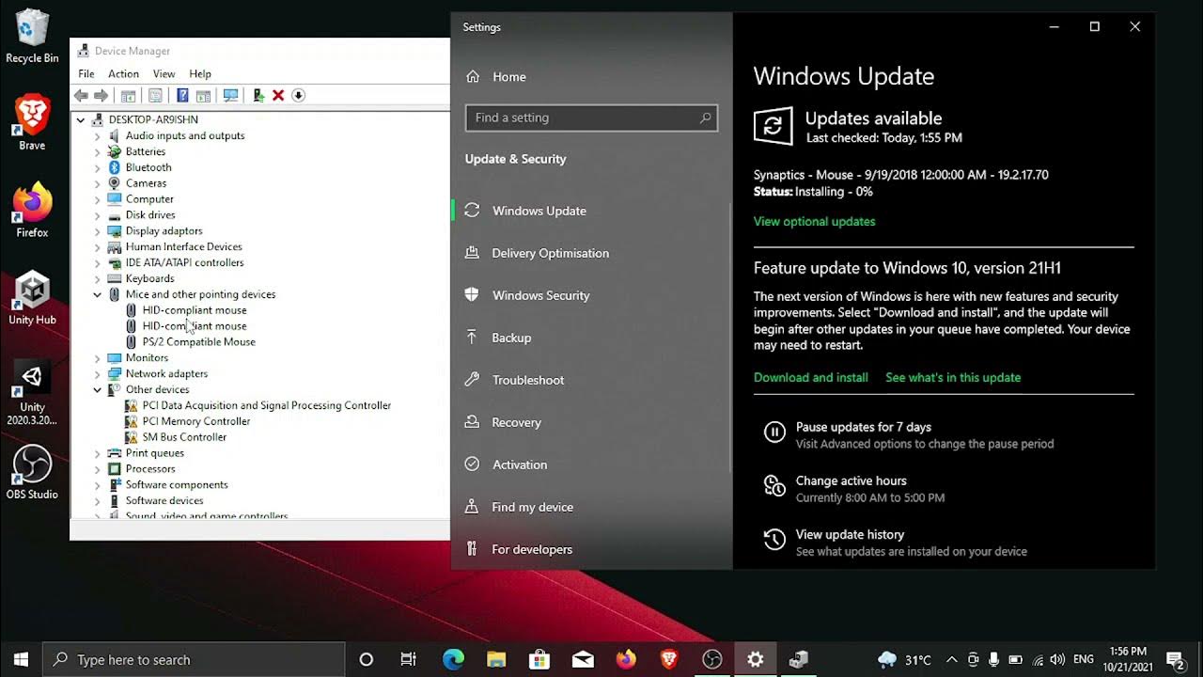The image size is (1203, 677).
Task: Click the Find a setting search box
Action: coord(592,118)
